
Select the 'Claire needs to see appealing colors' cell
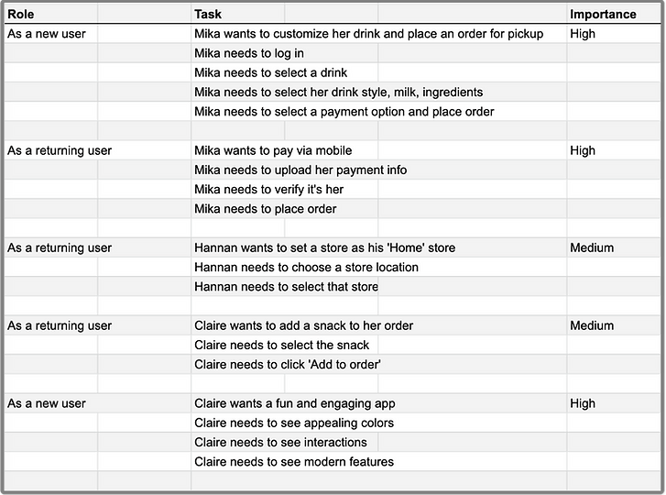[294, 423]
